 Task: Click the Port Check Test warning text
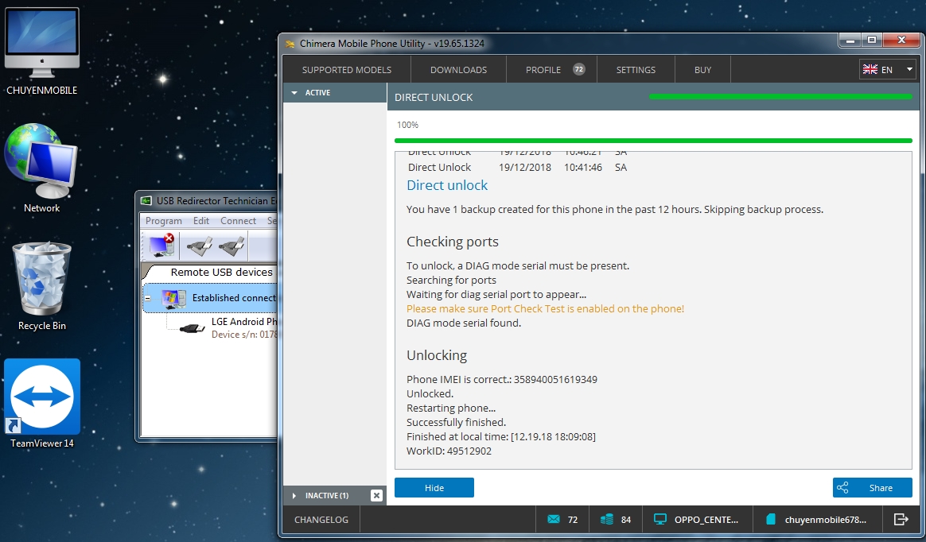[545, 308]
